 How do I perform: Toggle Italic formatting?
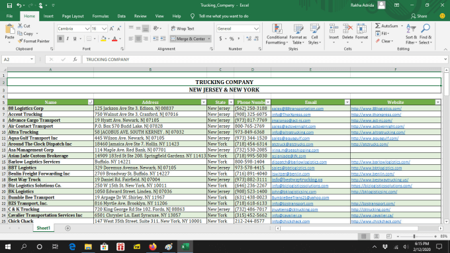pos(67,39)
